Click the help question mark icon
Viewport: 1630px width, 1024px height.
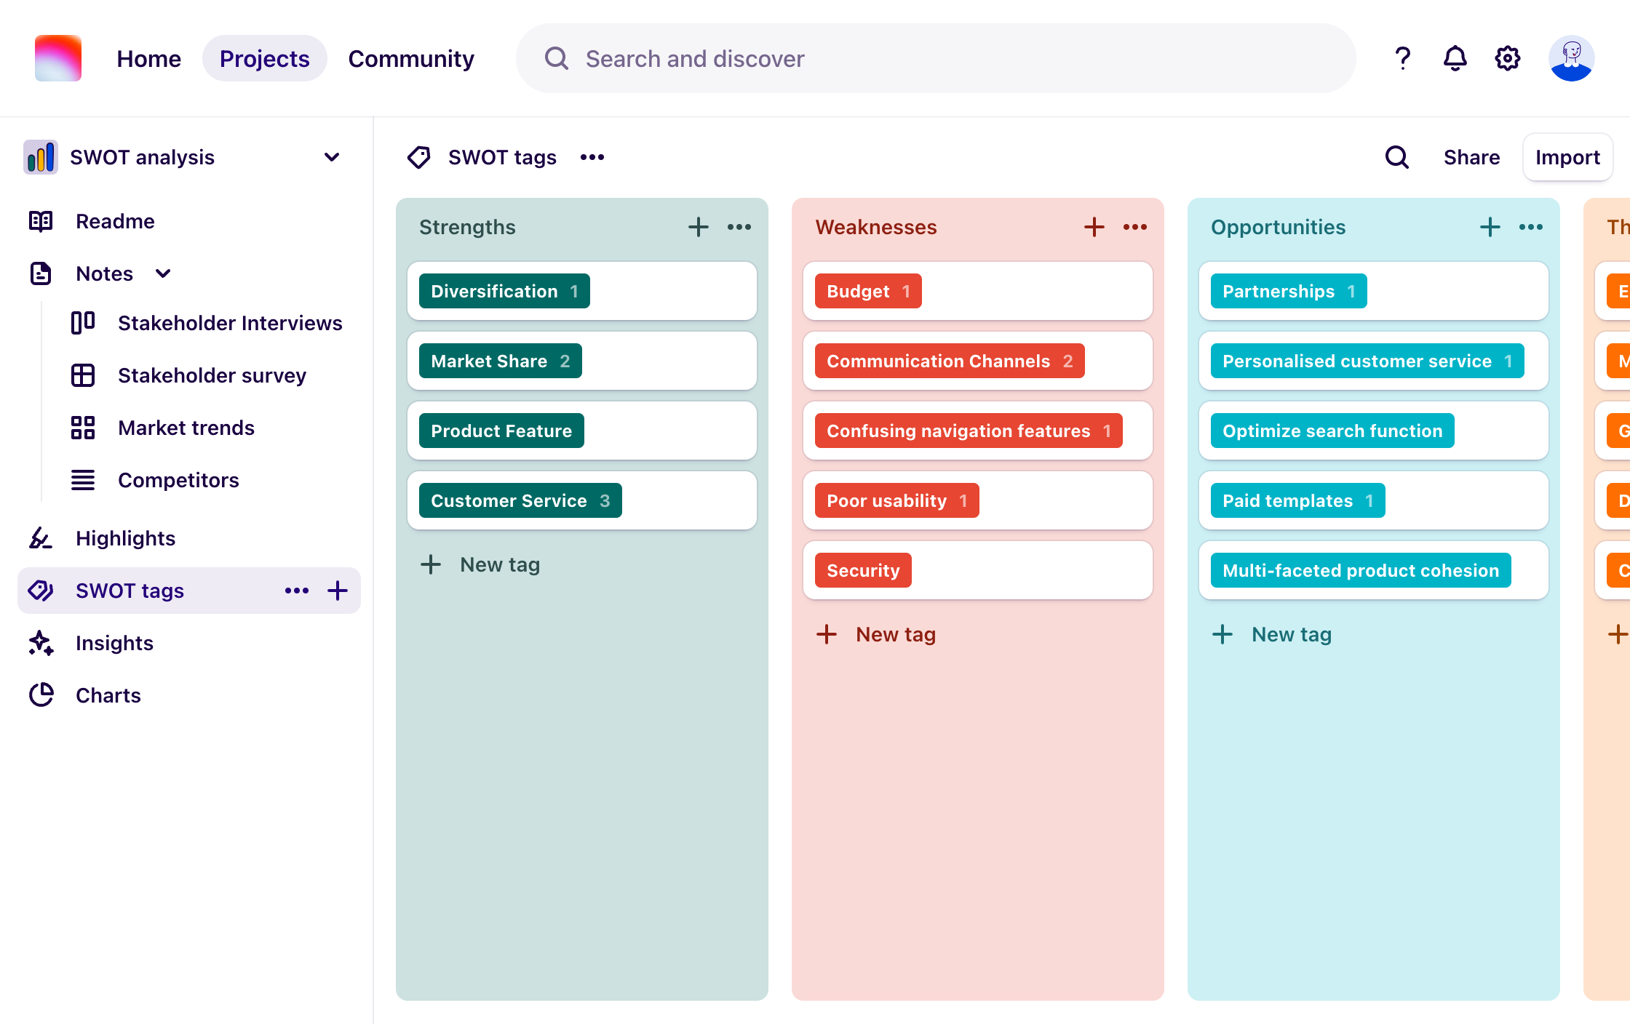pos(1402,58)
